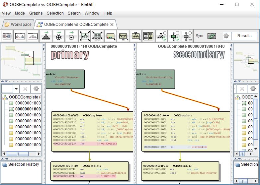
Task: Toggle the proximity browsing lock icon
Action: pyautogui.click(x=187, y=36)
